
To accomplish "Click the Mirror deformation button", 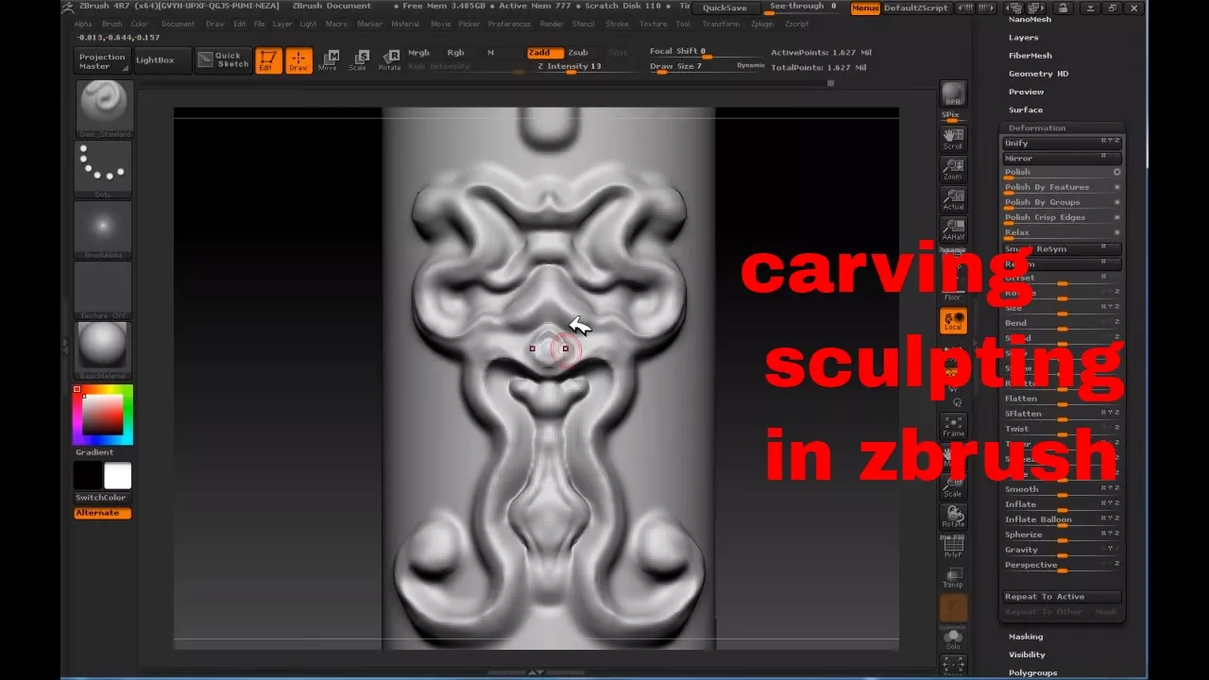I will tap(1062, 158).
